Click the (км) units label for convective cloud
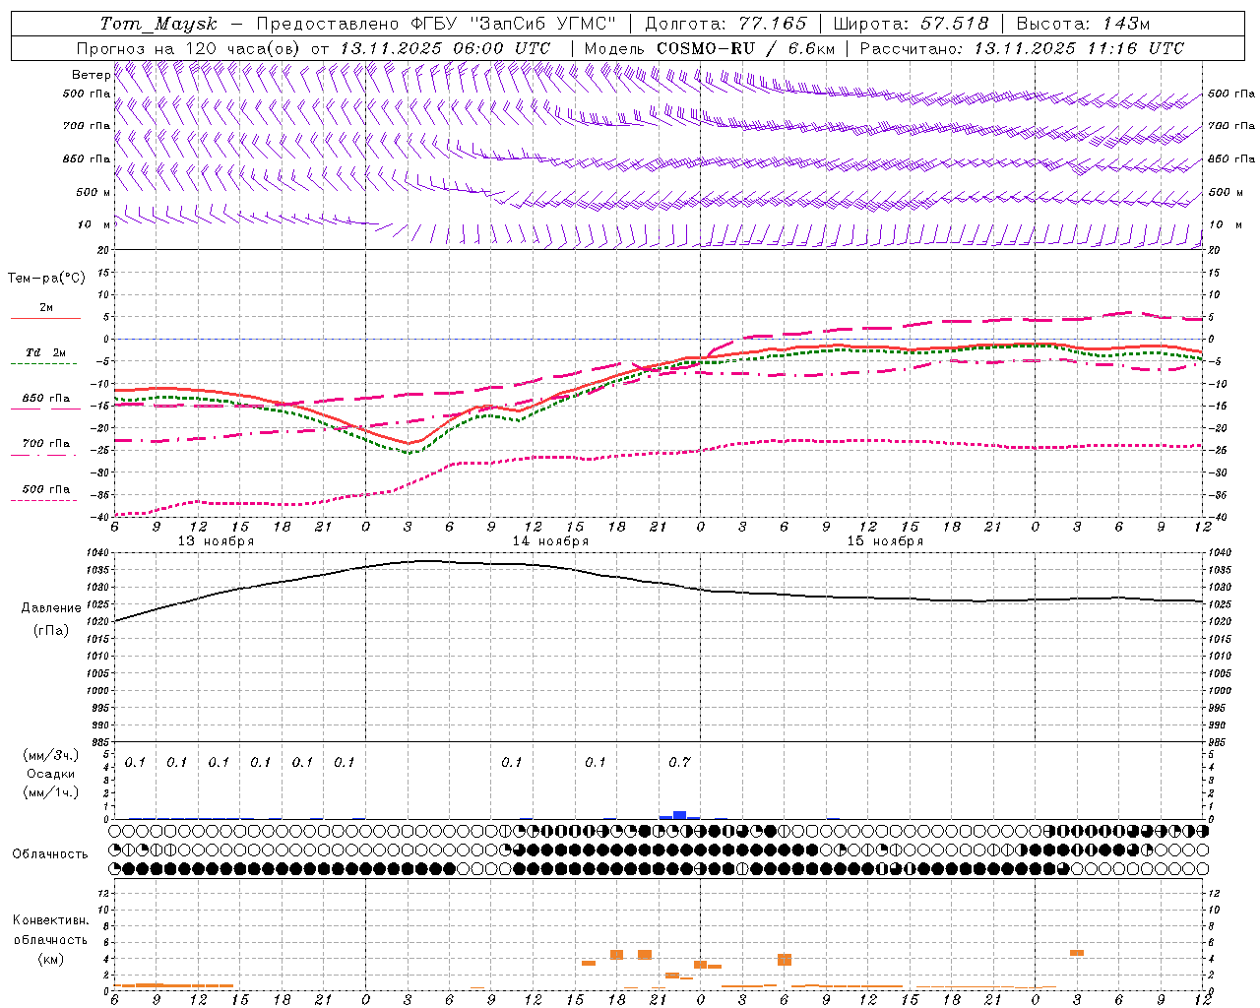This screenshot has height=1008, width=1260. point(50,960)
